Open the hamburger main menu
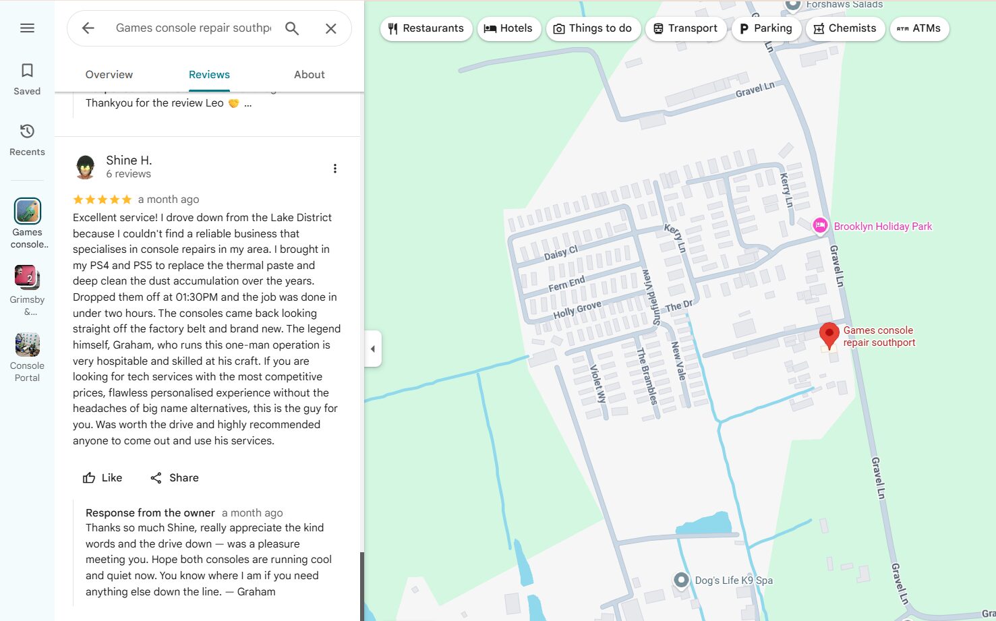This screenshot has width=996, height=621. click(x=27, y=28)
